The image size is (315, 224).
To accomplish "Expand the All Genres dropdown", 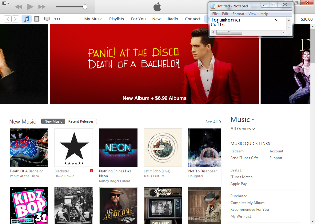I will [243, 129].
